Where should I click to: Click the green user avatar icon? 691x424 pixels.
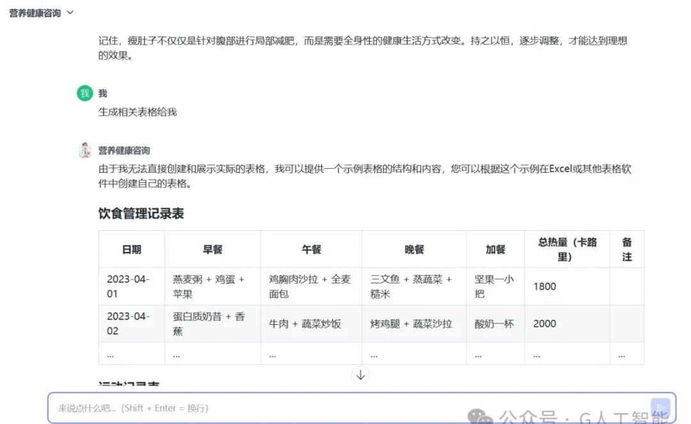(84, 93)
